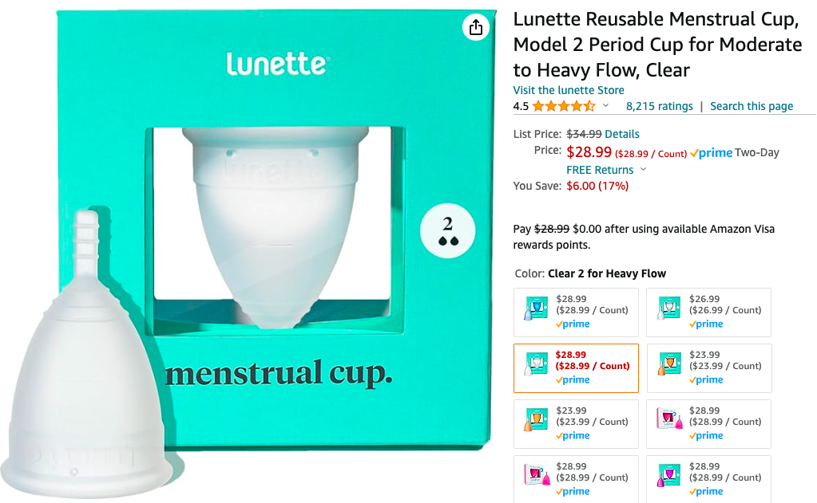Open the 8,215 ratings link
Viewport: 817px width, 503px height.
(659, 106)
